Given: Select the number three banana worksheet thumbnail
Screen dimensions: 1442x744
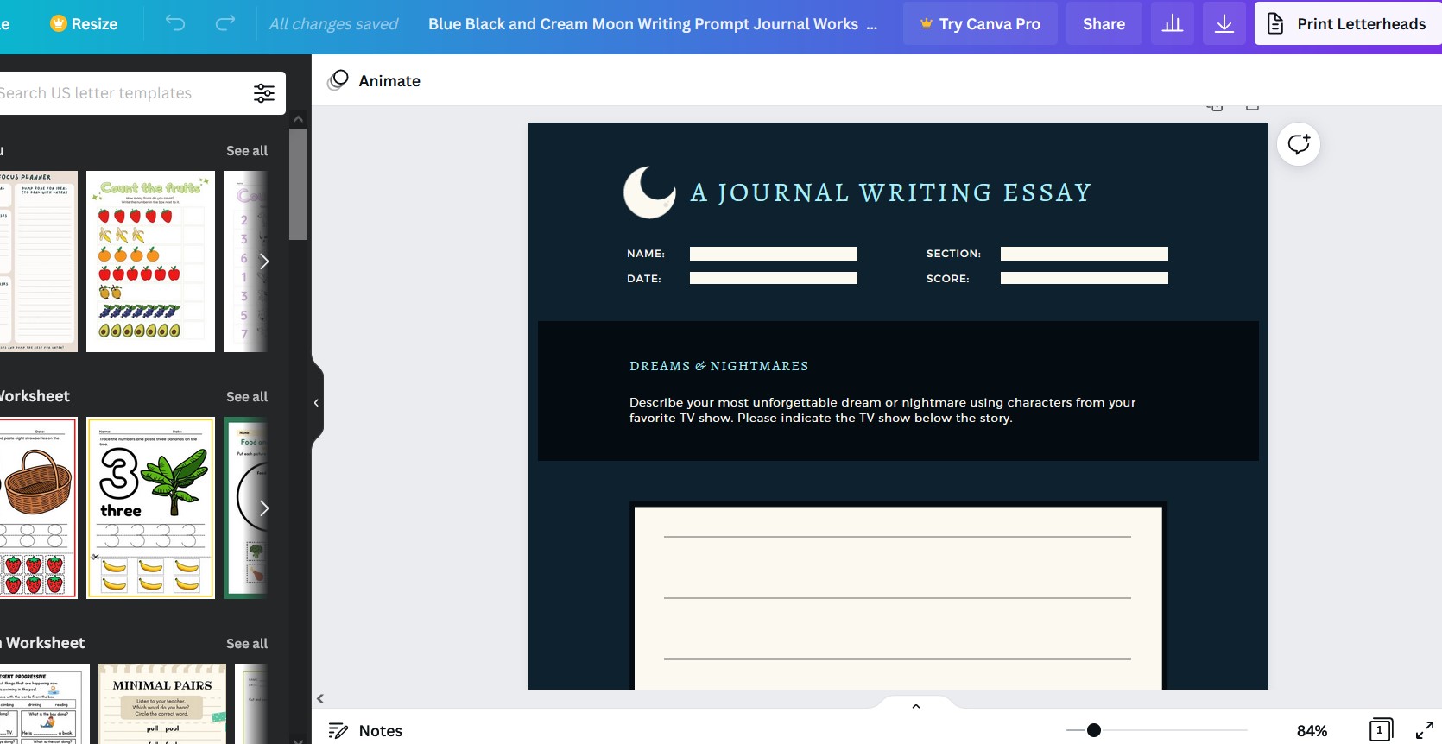Looking at the screenshot, I should [x=151, y=508].
